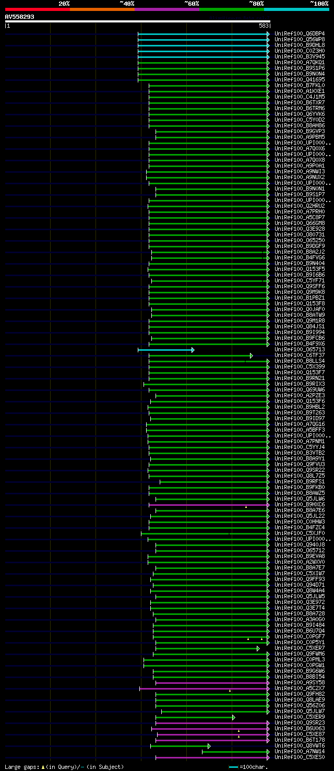Select the UniRef100_Q153F5 label

[x=300, y=269]
